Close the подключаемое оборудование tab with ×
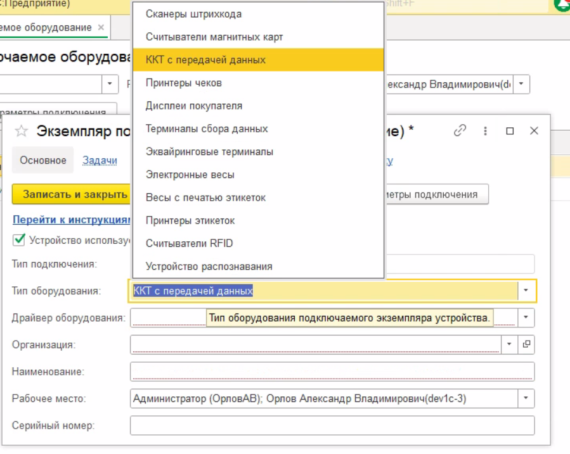This screenshot has height=454, width=570. pos(101,28)
